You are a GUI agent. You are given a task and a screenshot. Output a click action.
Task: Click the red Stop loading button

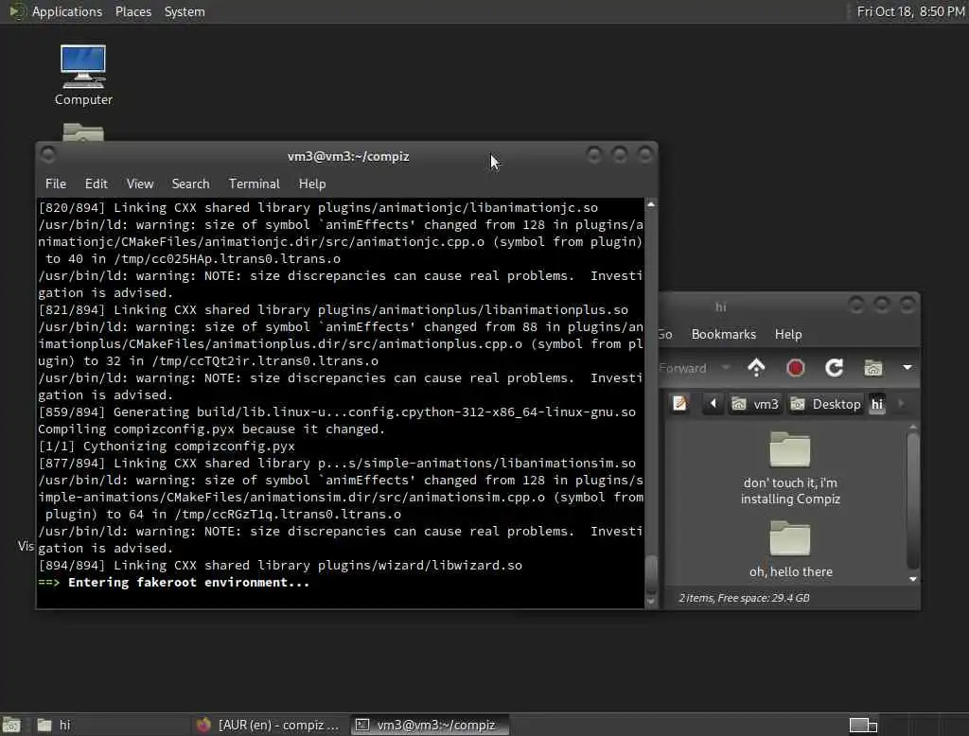click(795, 368)
